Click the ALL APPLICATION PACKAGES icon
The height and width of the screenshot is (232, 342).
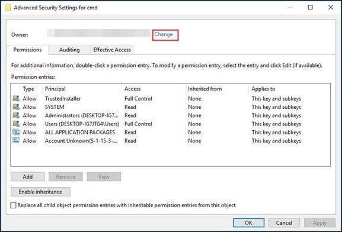coord(16,132)
